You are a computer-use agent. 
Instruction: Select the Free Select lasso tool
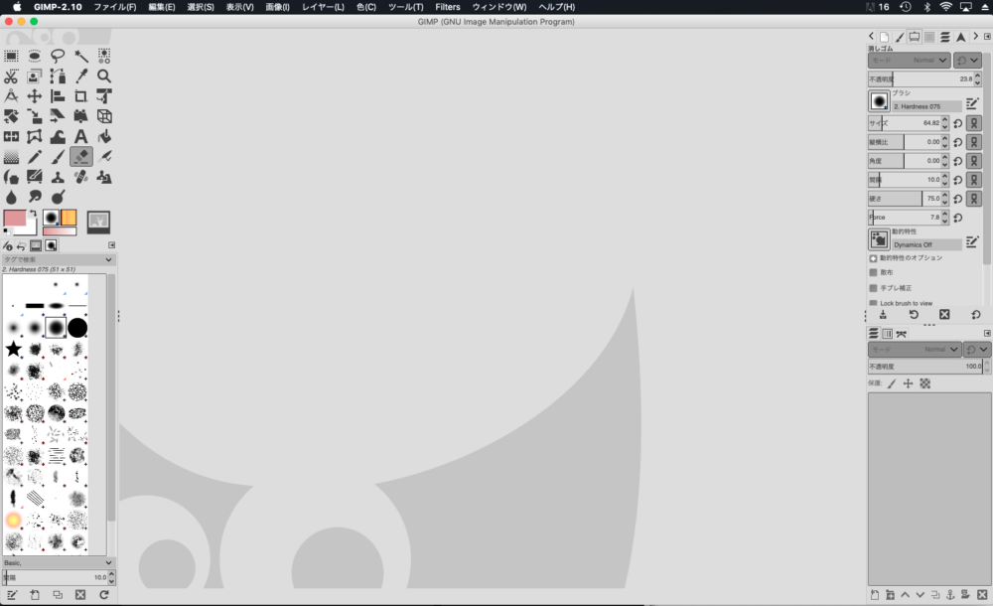[x=58, y=57]
